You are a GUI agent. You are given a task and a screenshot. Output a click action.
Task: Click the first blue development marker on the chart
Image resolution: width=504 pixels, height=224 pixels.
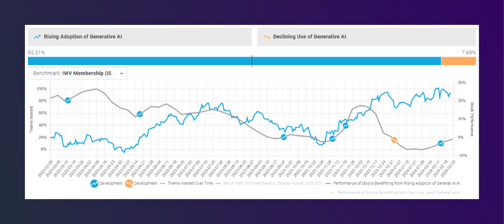[68, 100]
